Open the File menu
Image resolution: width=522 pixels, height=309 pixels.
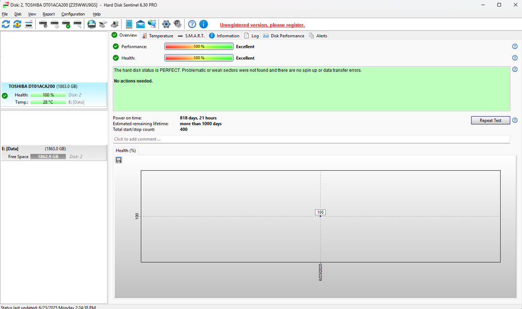click(5, 14)
